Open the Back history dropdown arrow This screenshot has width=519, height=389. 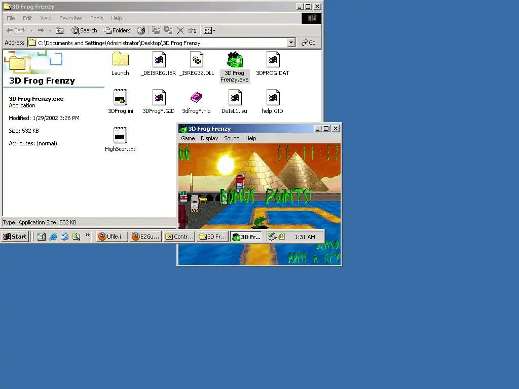[32, 30]
